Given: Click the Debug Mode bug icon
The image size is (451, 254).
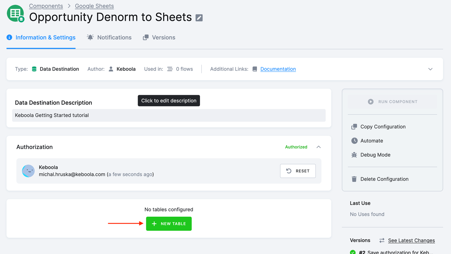Looking at the screenshot, I should pos(354,155).
